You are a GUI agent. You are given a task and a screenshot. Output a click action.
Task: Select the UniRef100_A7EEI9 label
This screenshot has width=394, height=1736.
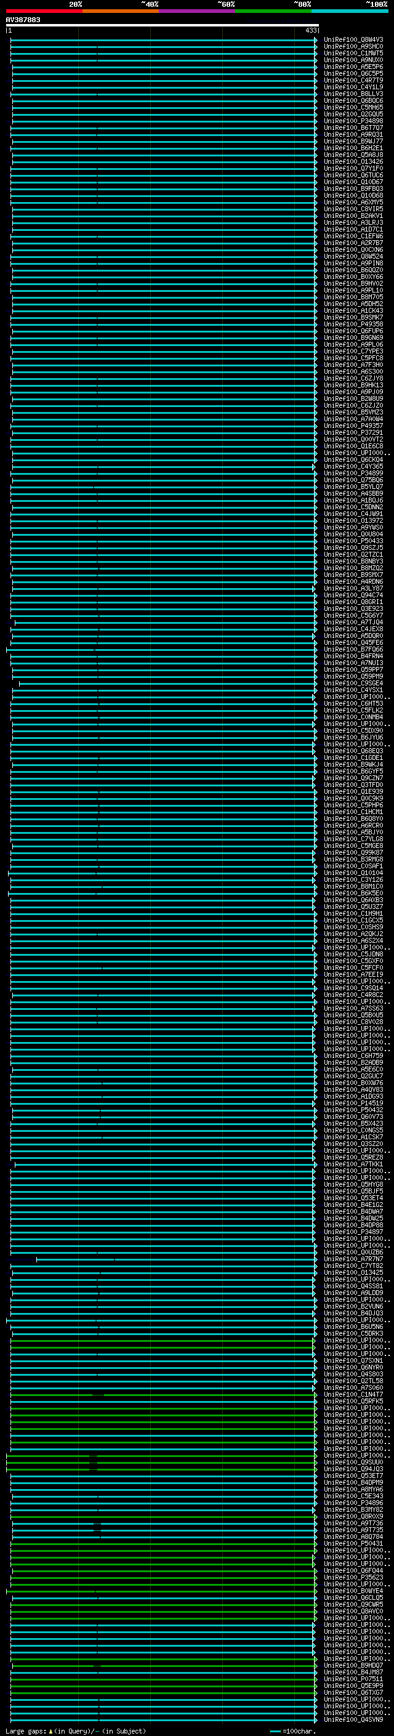(x=353, y=974)
